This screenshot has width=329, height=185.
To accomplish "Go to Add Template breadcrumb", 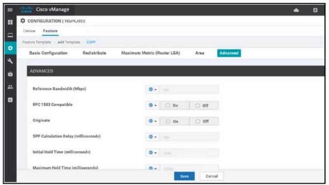I will pyautogui.click(x=69, y=42).
